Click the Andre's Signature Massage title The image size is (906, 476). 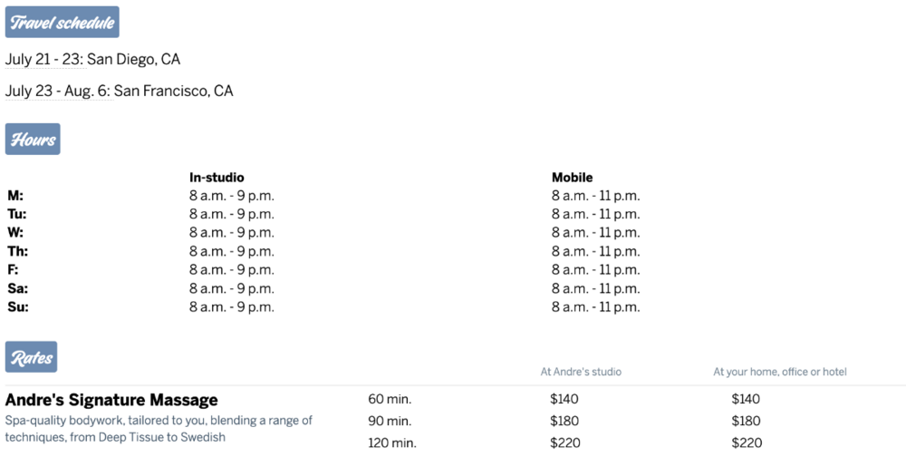[x=111, y=400]
